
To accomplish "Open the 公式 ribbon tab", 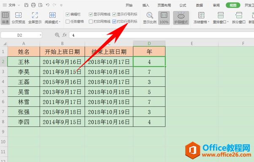I will 183,5.
